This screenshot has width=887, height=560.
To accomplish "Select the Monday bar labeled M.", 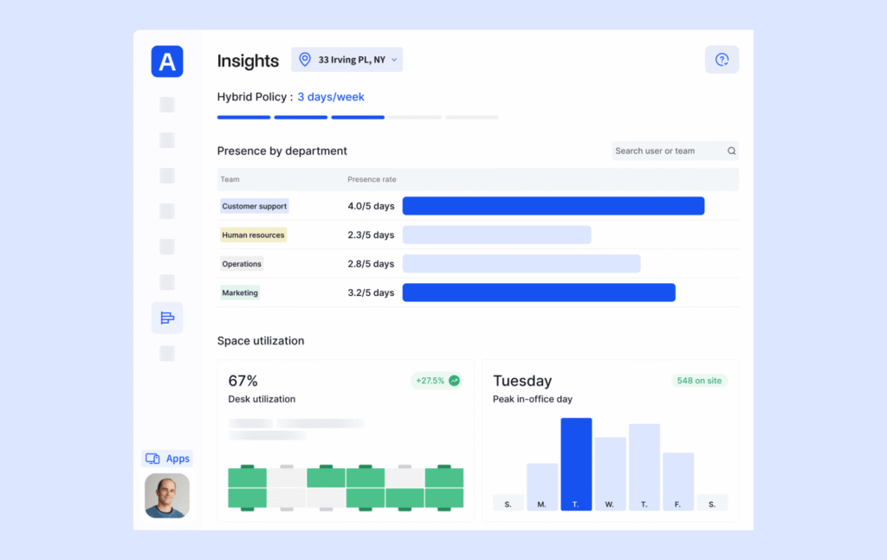I will click(x=542, y=487).
